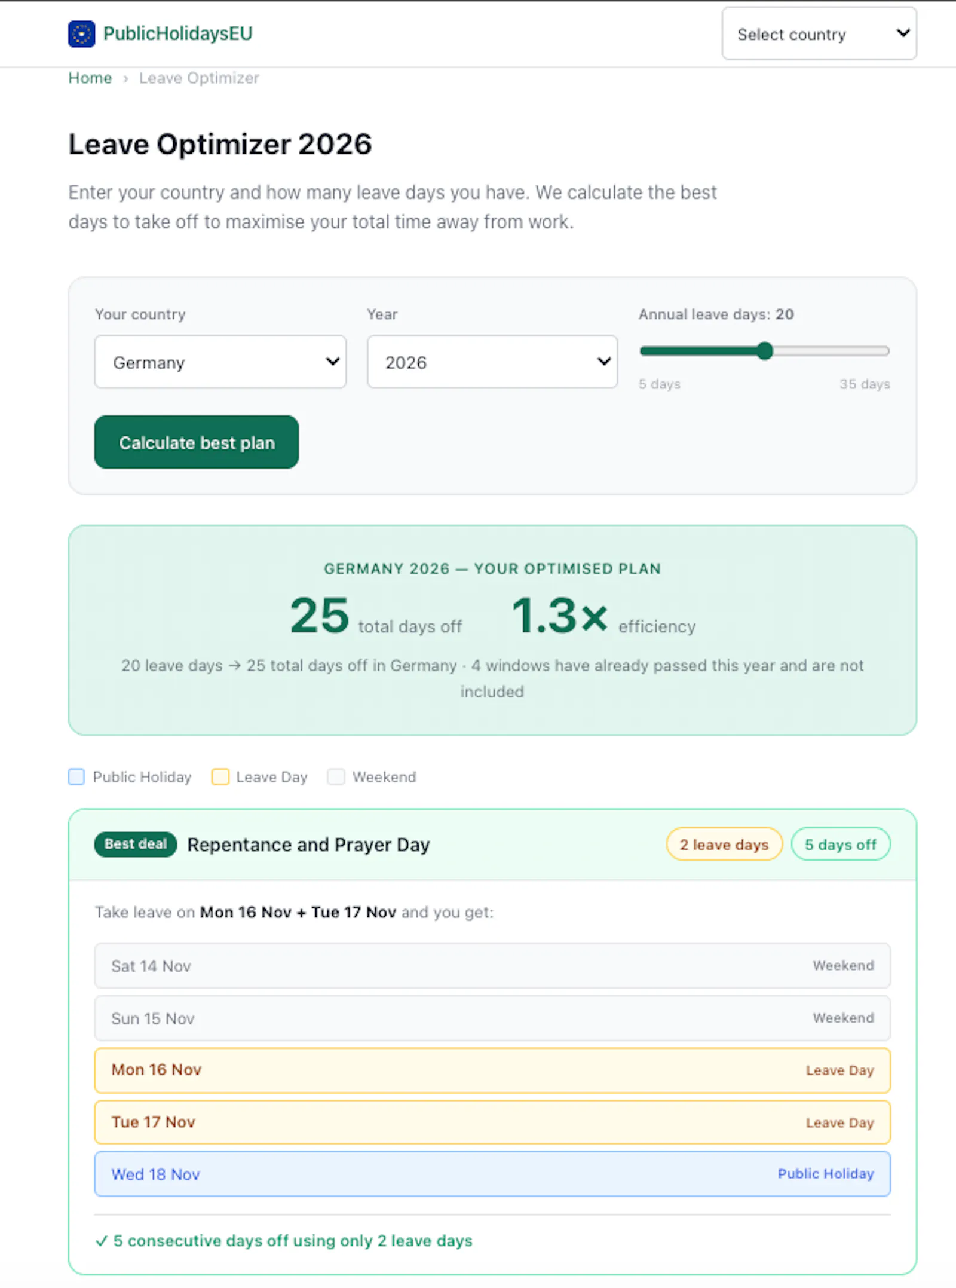Click the green checkmark icon in summary
956x1288 pixels.
(x=102, y=1241)
